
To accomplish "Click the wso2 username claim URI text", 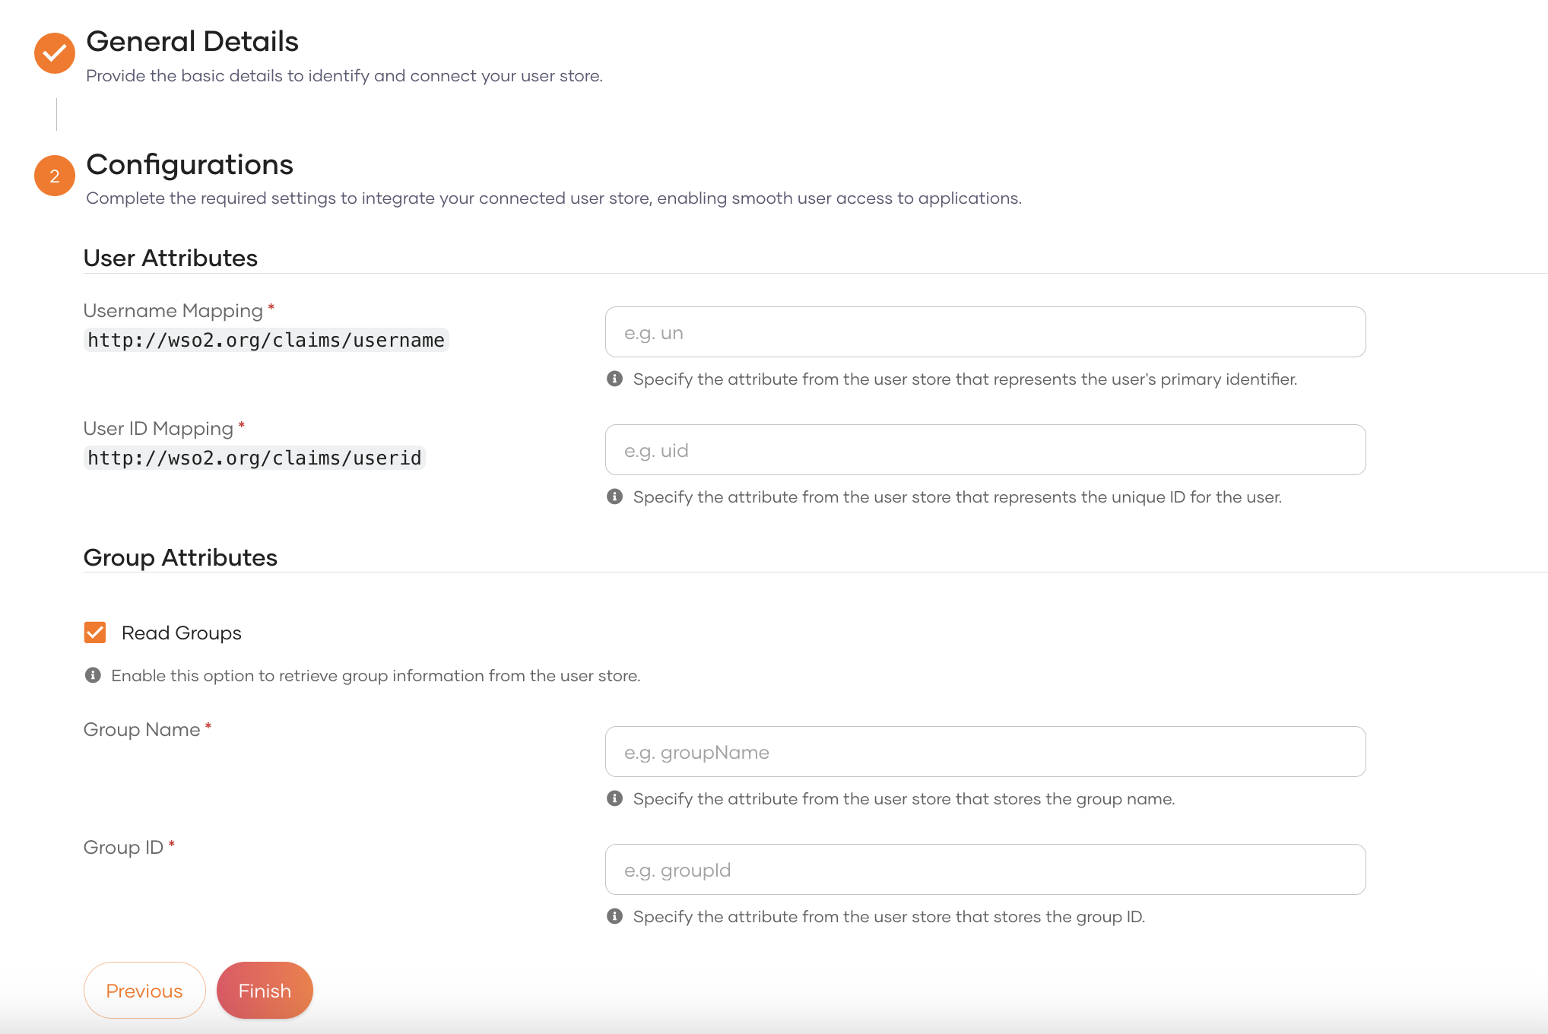I will pos(266,340).
